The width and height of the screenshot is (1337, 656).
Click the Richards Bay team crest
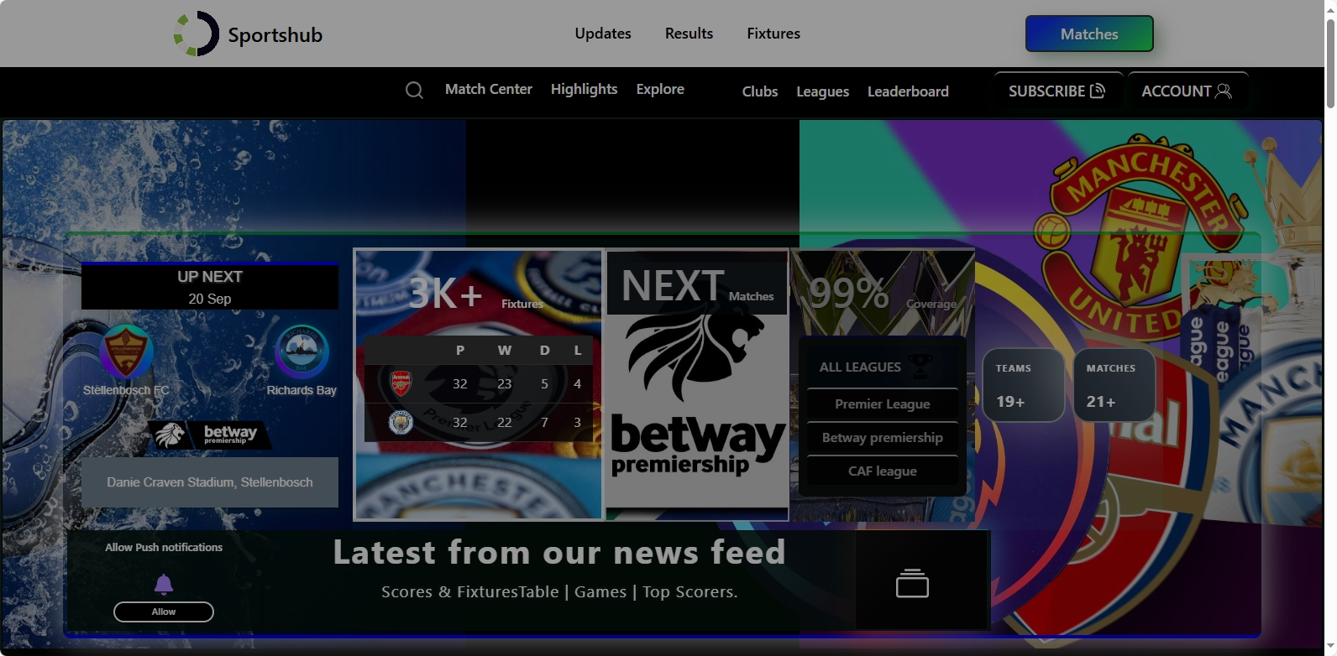301,352
